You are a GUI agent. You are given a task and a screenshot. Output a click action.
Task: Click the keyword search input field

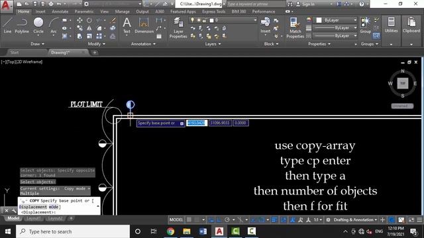tap(256, 4)
